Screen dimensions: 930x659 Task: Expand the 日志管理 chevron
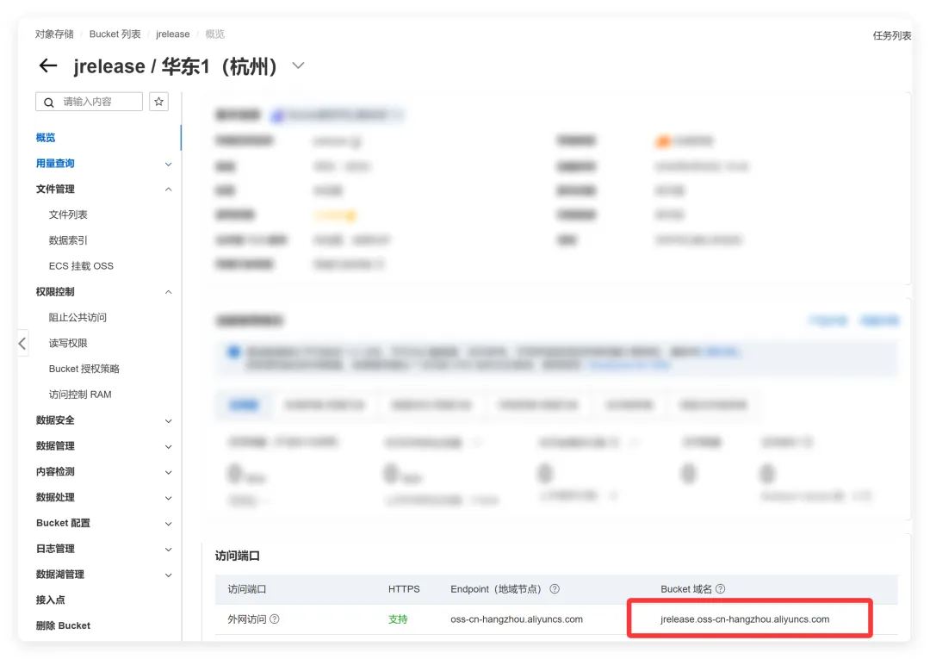pyautogui.click(x=169, y=550)
